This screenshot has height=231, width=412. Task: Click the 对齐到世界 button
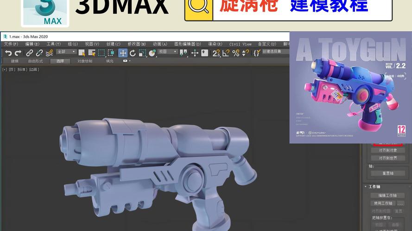point(388,158)
